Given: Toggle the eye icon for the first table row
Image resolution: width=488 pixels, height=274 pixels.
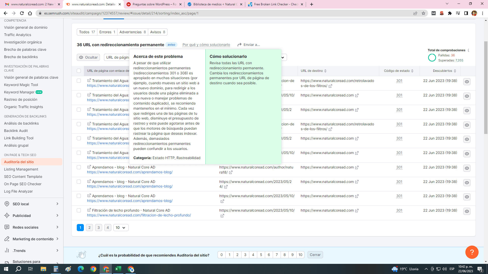Looking at the screenshot, I should pos(467,82).
